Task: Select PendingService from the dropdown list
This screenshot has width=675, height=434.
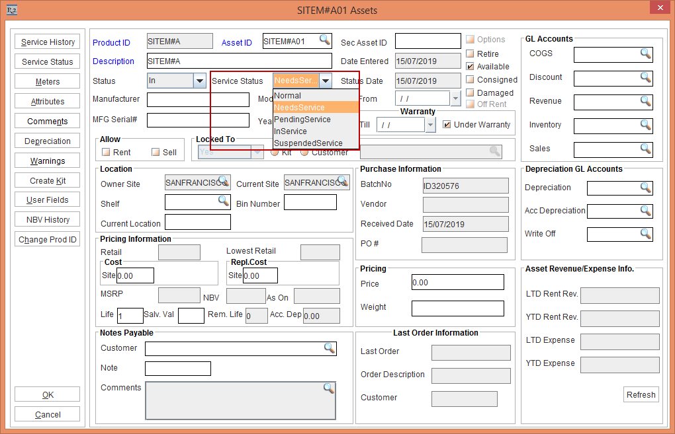Action: point(302,120)
